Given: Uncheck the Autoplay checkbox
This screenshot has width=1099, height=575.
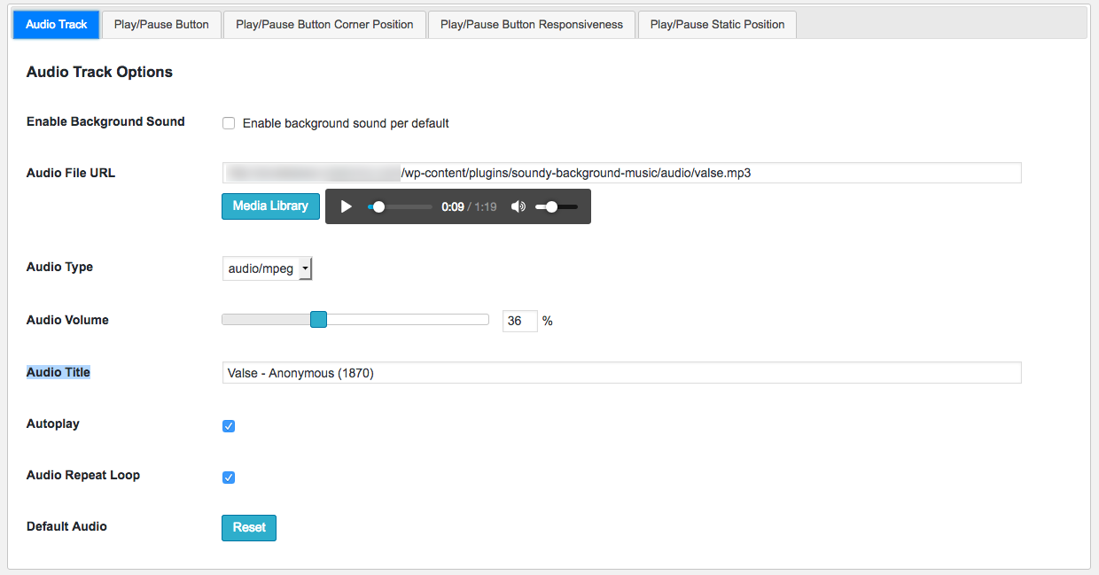Looking at the screenshot, I should (229, 426).
